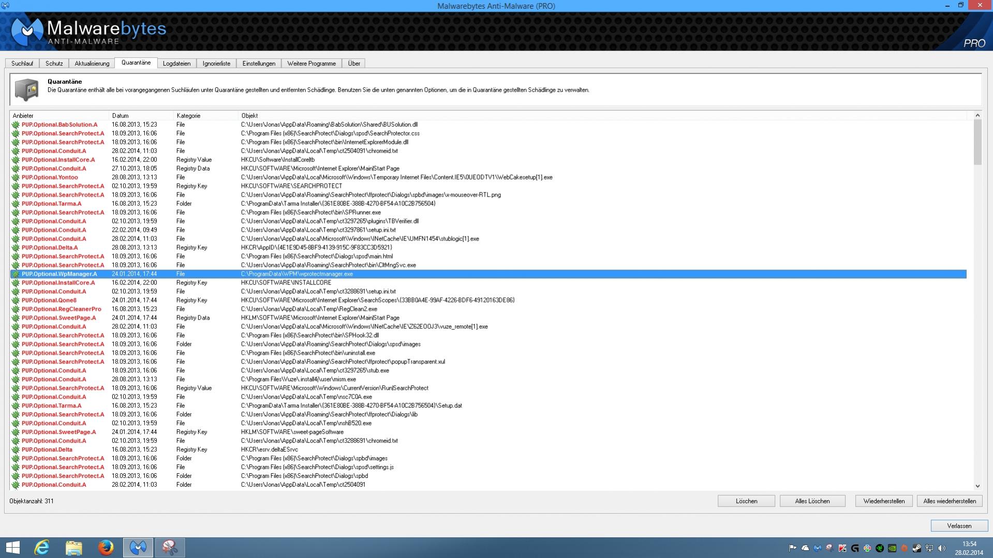Click the list scrollbar down arrow
Screen dimensions: 993x558
pos(977,486)
